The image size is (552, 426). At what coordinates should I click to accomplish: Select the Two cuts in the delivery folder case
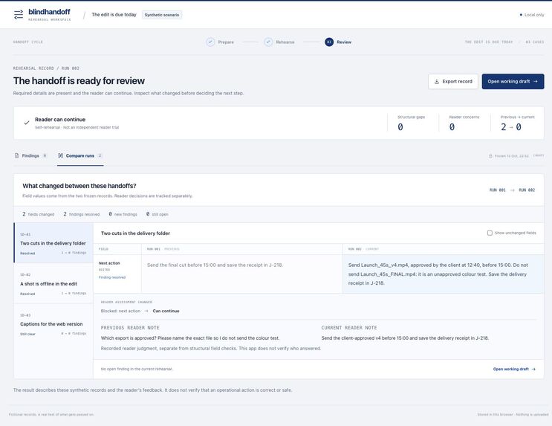click(x=53, y=243)
